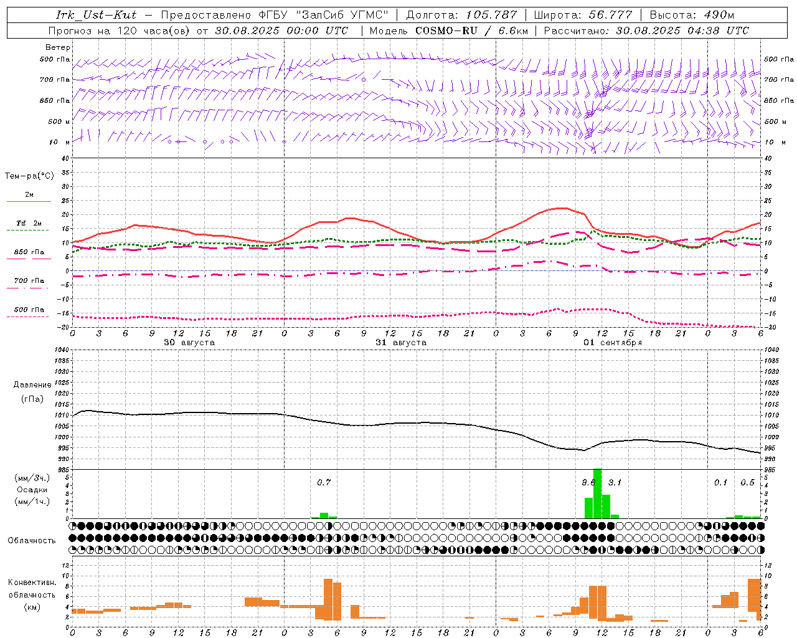The width and height of the screenshot is (797, 638).
Task: Select the precipitation total "3.1"
Action: [615, 482]
